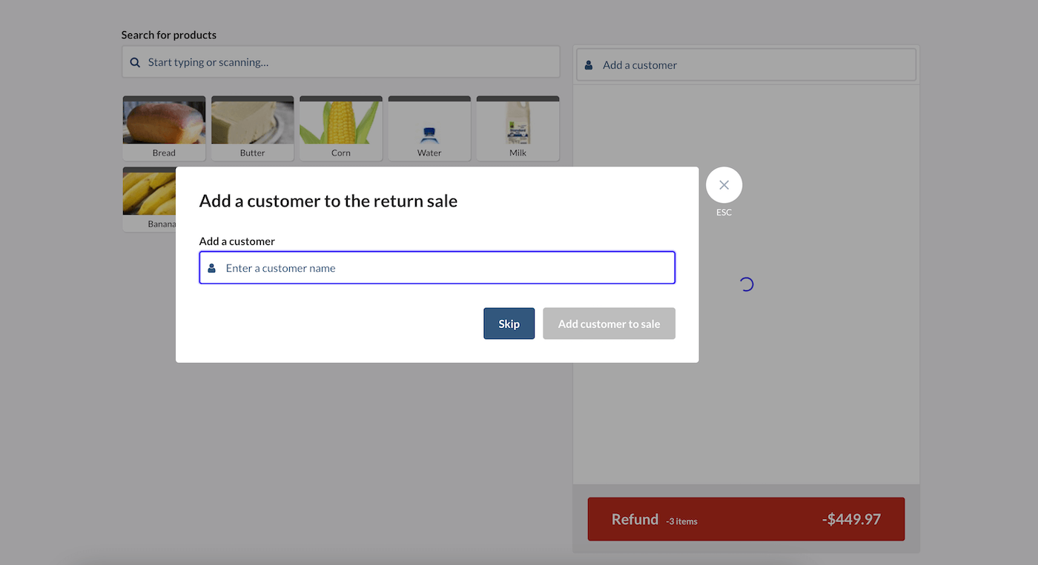Click the Skip button
This screenshot has height=565, width=1038.
[x=509, y=324]
